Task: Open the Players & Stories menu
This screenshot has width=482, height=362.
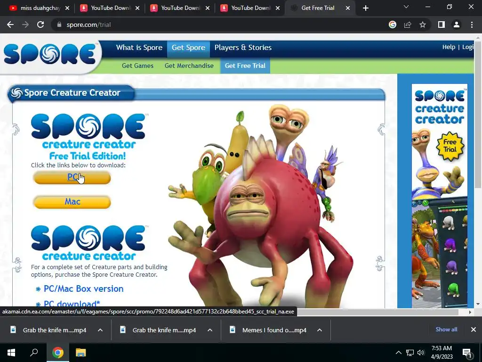Action: [243, 48]
